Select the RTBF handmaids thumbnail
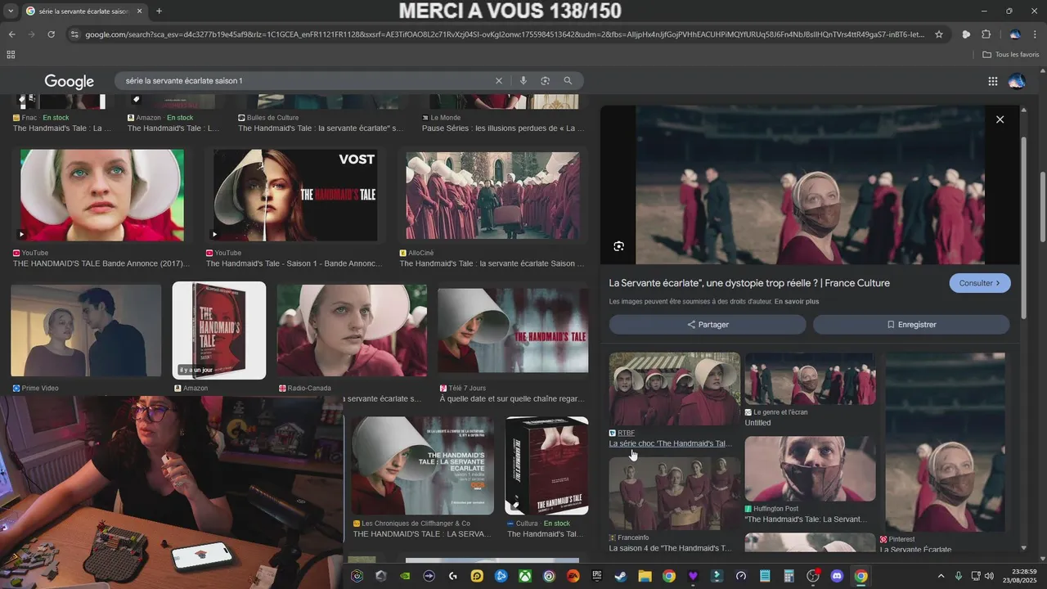Image resolution: width=1047 pixels, height=589 pixels. tap(675, 389)
